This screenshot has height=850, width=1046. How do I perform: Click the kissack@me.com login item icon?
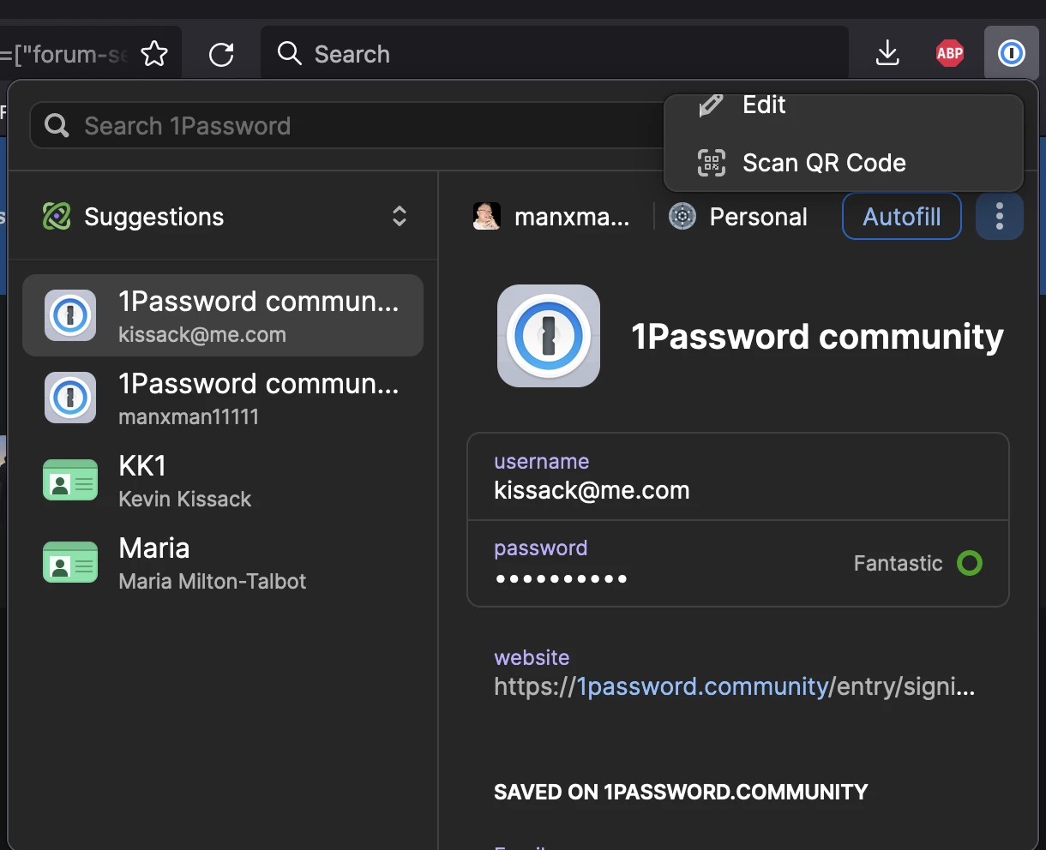click(x=70, y=315)
